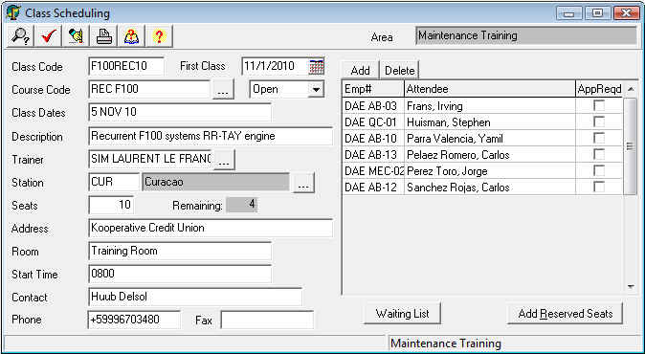Click the Class Dates field
This screenshot has width=645, height=354.
pyautogui.click(x=180, y=112)
